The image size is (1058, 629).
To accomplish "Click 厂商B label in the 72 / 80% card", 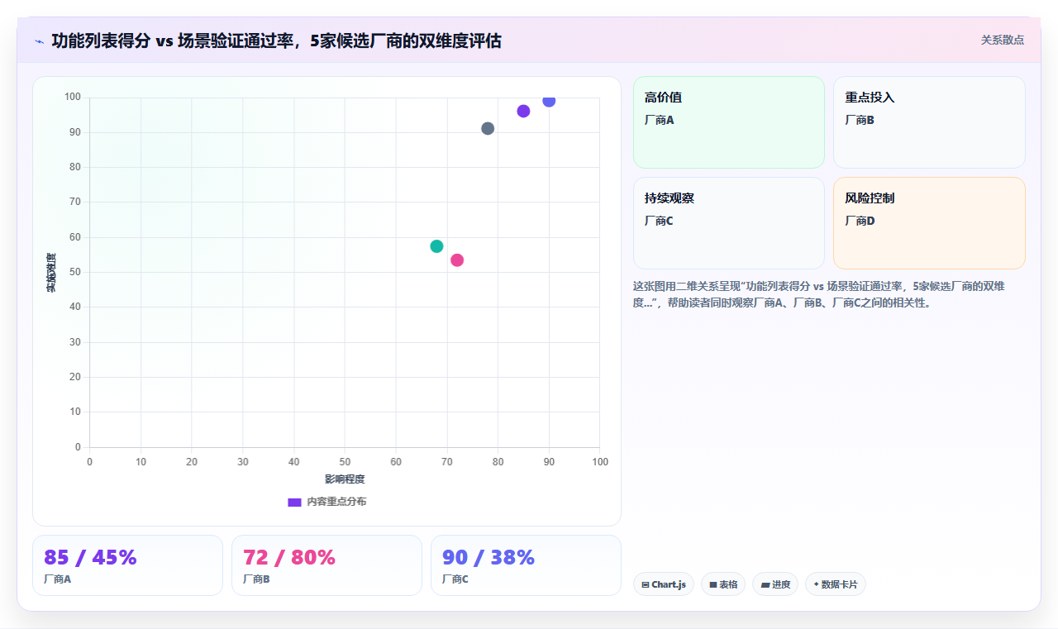I will click(256, 579).
